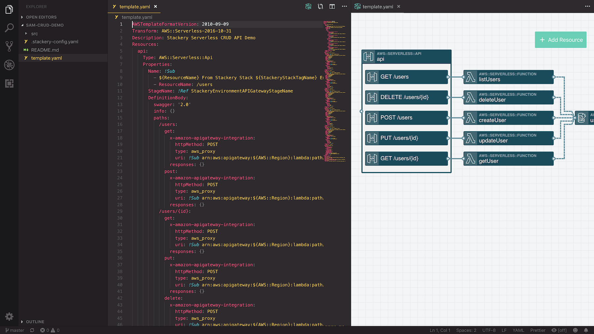Click the database table resource icon
Screen dimensions: 594x334
pos(582,118)
